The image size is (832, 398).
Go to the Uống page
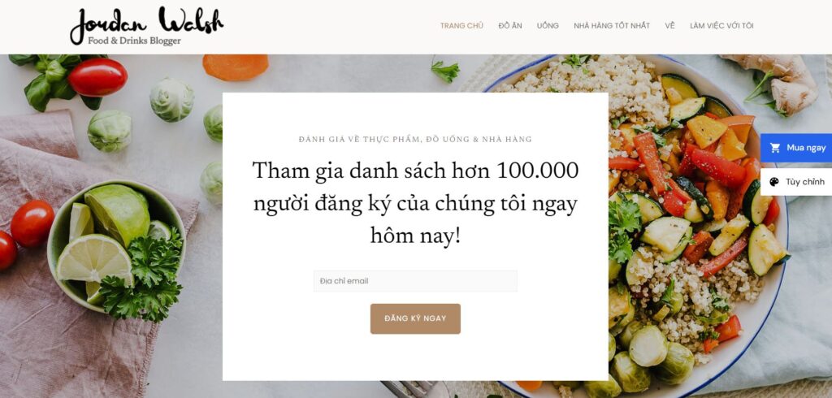click(548, 25)
